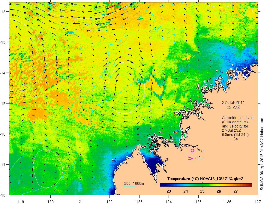Image resolution: width=264 pixels, height=204 pixels.
Task: Click longitude axis label 124
Action: (169, 202)
